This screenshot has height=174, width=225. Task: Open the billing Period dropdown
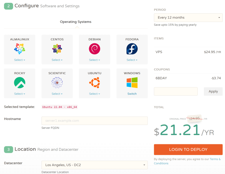coord(188,18)
